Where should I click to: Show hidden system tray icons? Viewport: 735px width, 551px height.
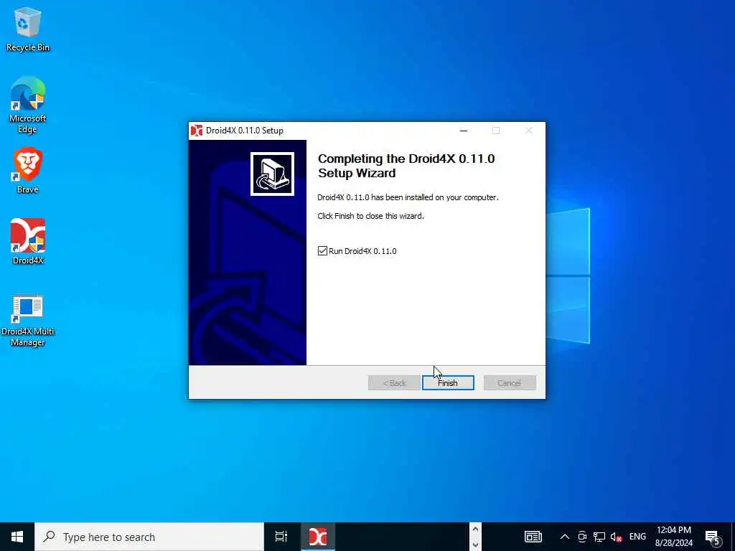click(x=565, y=537)
